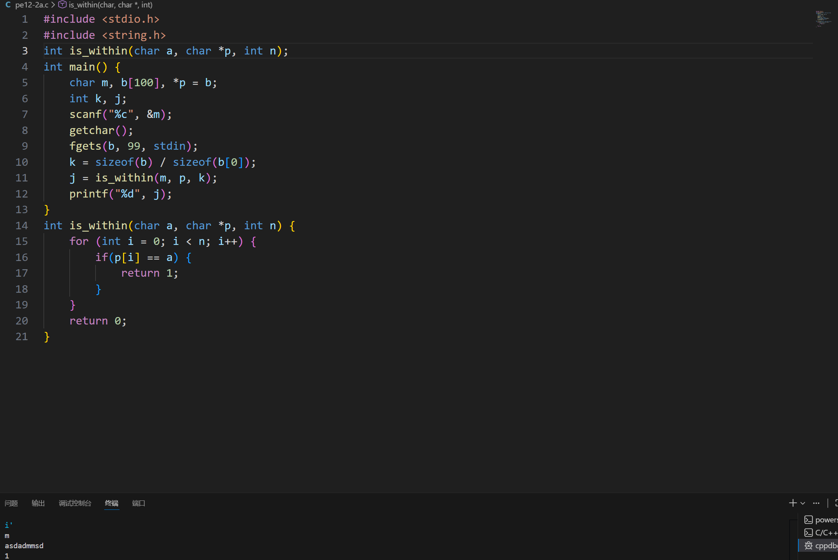Image resolution: width=838 pixels, height=560 pixels.
Task: Click the code minimap preview
Action: coord(823,18)
